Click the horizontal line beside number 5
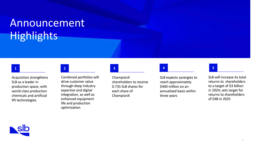The image size is (260, 146). (230, 72)
